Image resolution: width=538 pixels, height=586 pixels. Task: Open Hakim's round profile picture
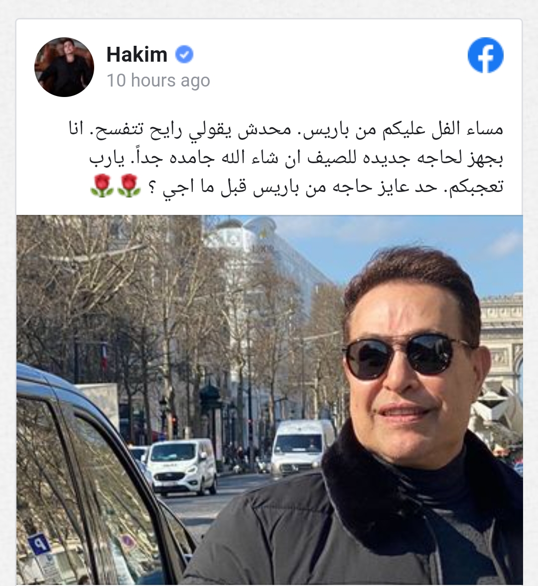tap(64, 67)
